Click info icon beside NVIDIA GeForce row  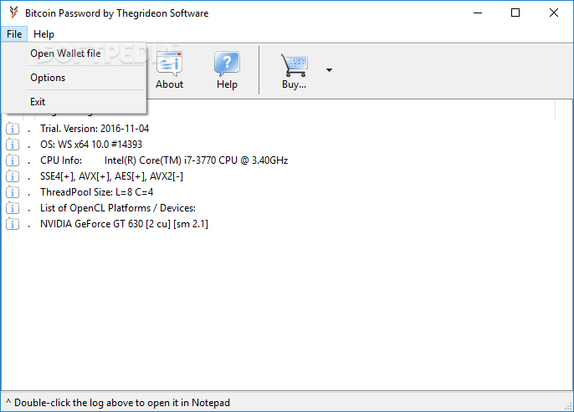(x=13, y=224)
